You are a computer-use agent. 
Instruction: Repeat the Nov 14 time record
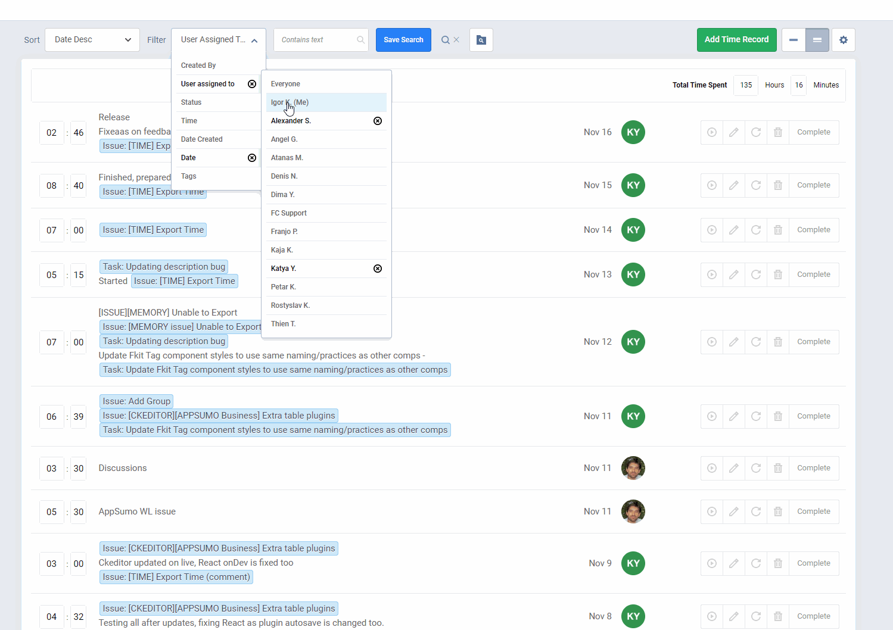[x=756, y=230]
